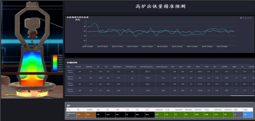Screen dimensions: 255x121
Task: Click the 1191.34 cell under HotwindTemperature
Action: coord(147,78)
